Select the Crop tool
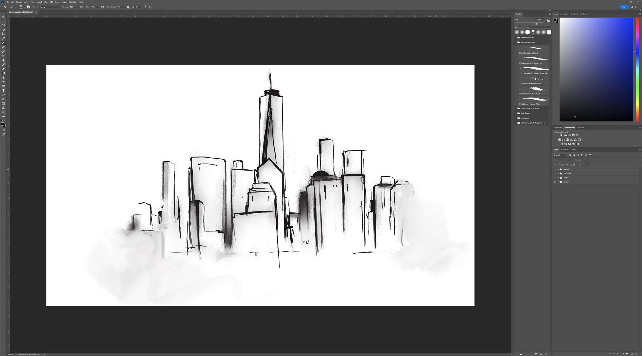The width and height of the screenshot is (642, 356). (3, 34)
